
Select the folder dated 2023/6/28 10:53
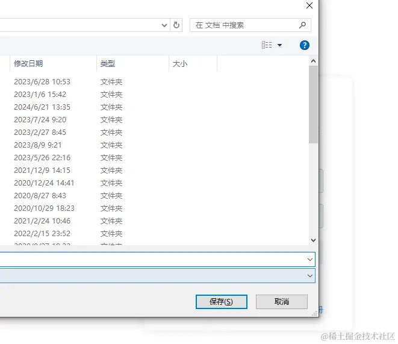[x=42, y=82]
